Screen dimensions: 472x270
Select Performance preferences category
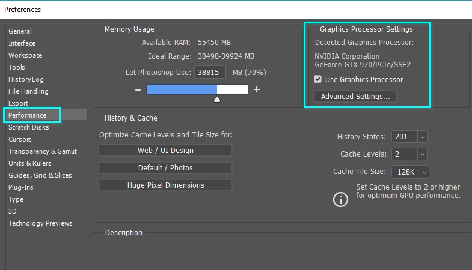click(x=28, y=115)
